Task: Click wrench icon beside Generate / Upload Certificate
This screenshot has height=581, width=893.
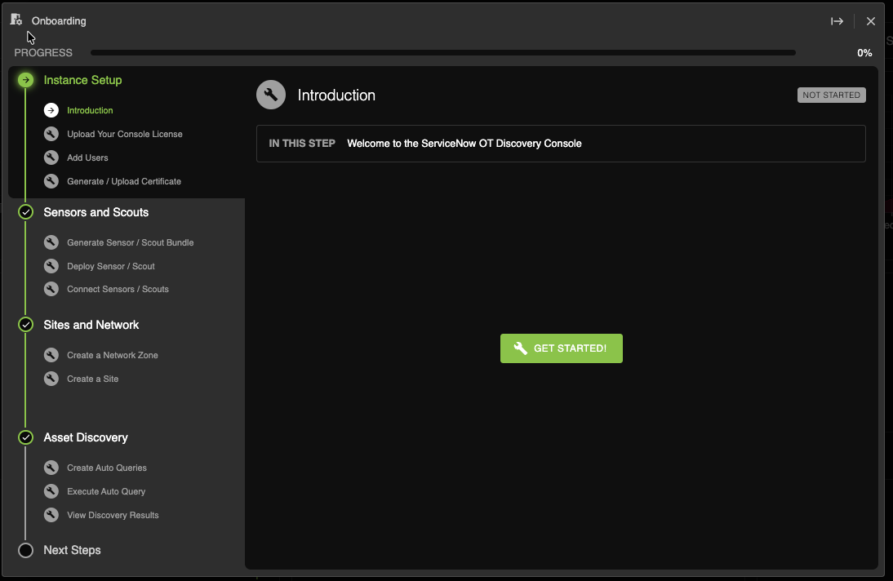Action: tap(51, 181)
